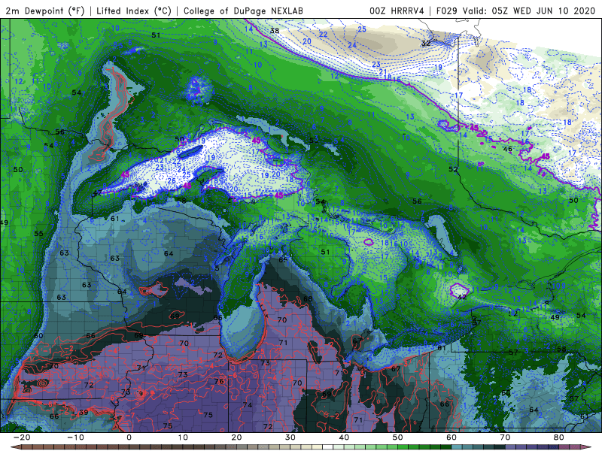Click the "F029" forecast hour text
602x451 pixels.
[x=447, y=11]
